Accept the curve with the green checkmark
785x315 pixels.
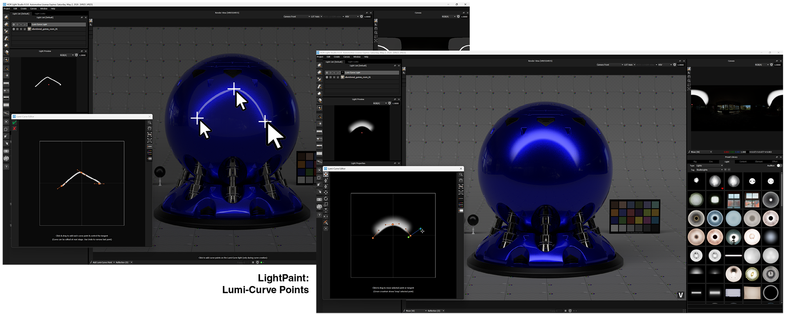coord(14,123)
